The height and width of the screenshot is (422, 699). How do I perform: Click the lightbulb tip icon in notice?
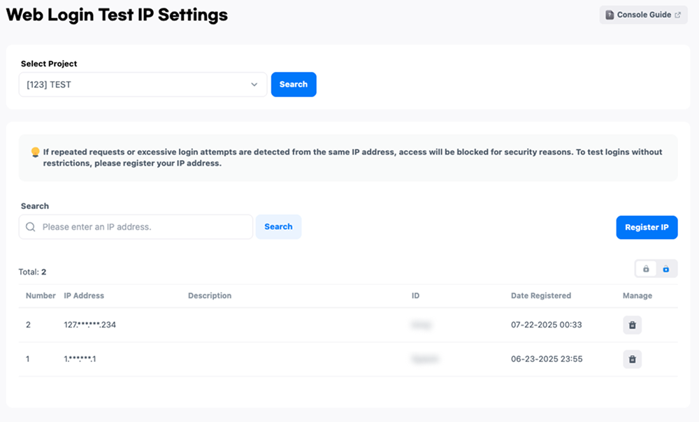click(x=35, y=152)
